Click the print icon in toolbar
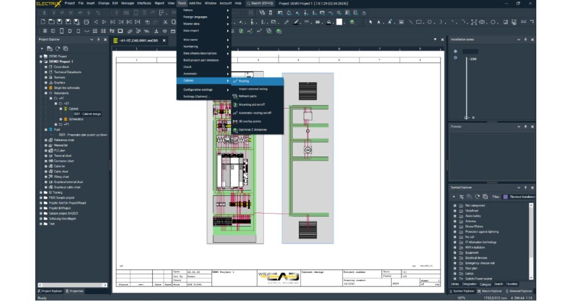This screenshot has height=301, width=573. pos(86,22)
